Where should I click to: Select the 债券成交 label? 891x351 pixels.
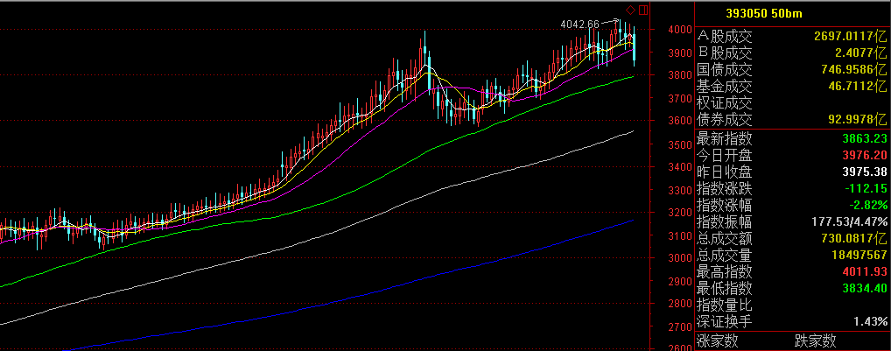click(725, 120)
